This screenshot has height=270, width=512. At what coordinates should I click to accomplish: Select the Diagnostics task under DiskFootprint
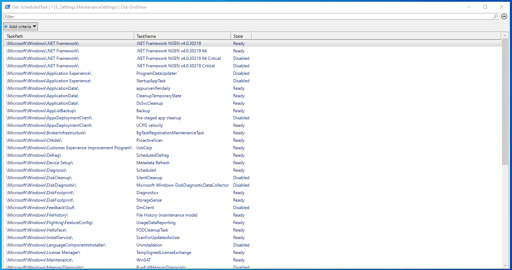[147, 193]
